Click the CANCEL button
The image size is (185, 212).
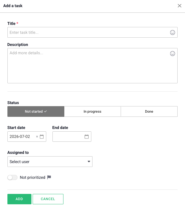[48, 199]
